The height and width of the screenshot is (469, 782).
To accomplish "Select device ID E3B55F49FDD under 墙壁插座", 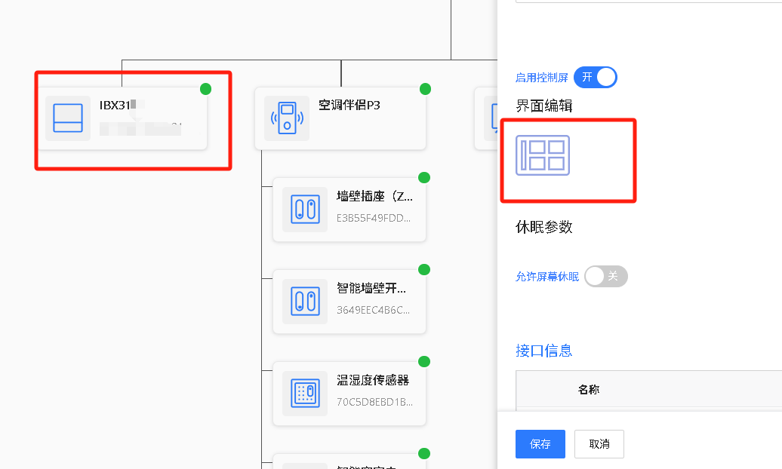I will 374,218.
